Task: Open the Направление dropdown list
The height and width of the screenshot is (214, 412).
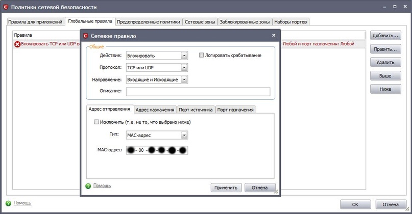Action: click(x=184, y=79)
